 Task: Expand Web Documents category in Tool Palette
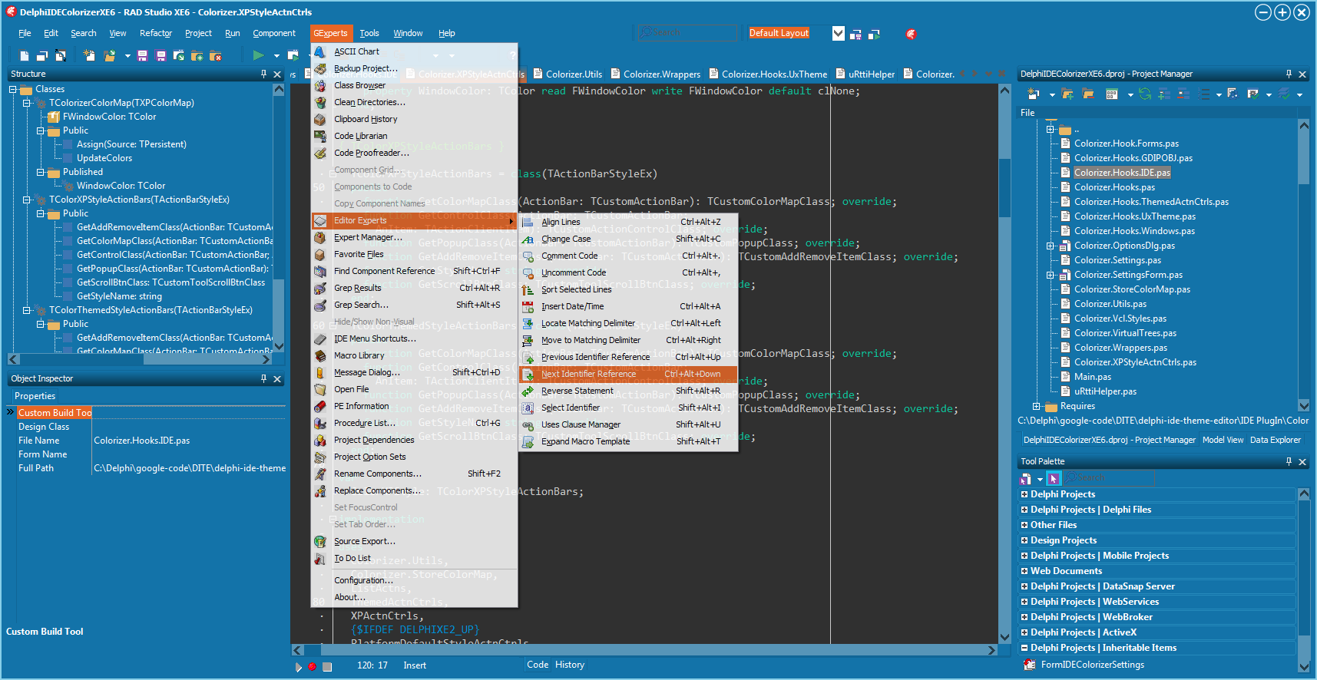pyautogui.click(x=1024, y=571)
